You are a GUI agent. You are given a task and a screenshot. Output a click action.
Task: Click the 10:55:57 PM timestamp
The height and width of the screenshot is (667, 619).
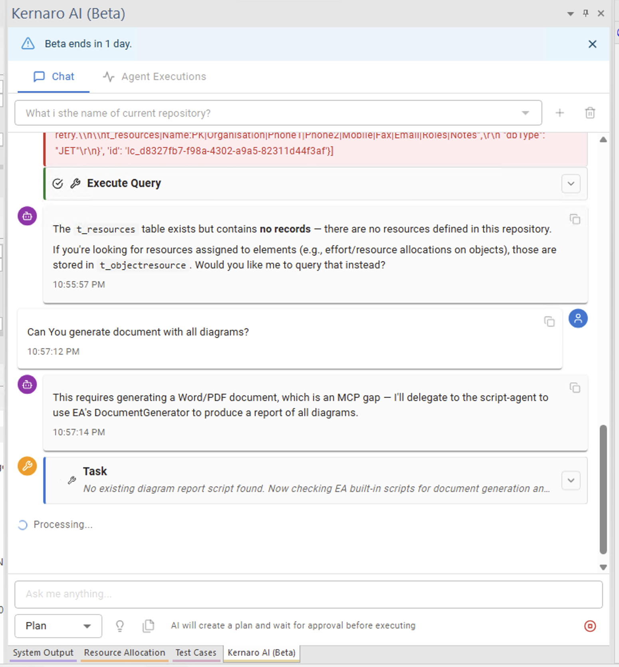[79, 284]
